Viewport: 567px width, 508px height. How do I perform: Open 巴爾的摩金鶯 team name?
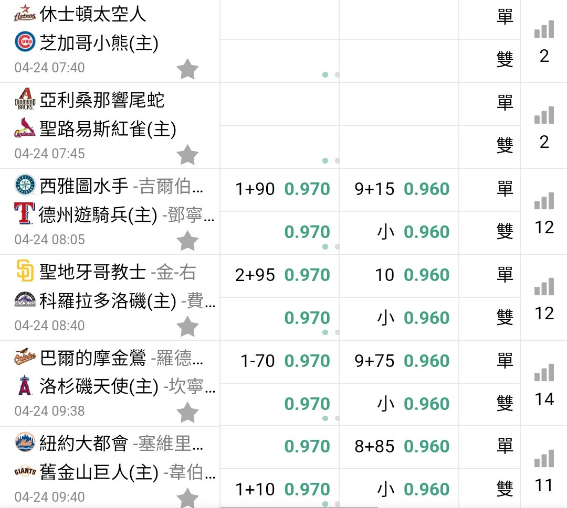[93, 358]
